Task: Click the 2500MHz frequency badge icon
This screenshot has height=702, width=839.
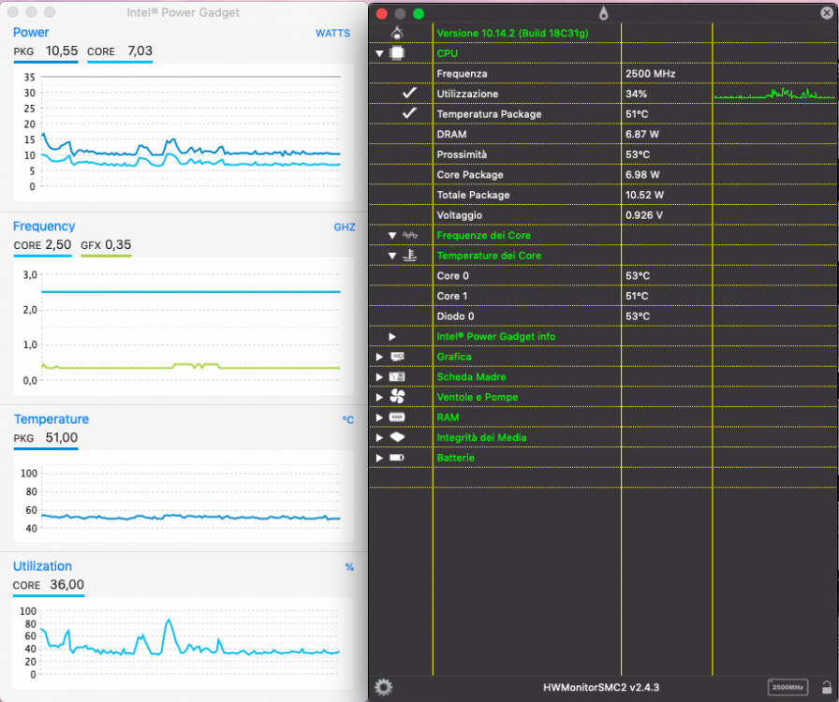Action: pyautogui.click(x=787, y=687)
